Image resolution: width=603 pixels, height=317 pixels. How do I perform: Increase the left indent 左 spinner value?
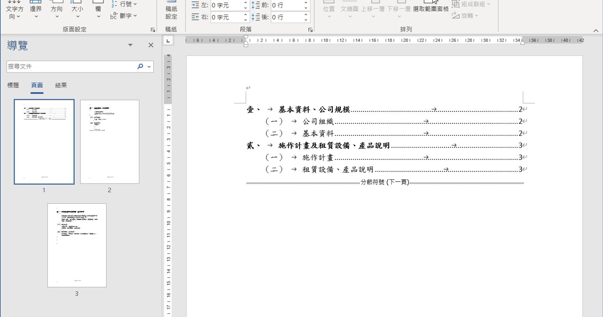pos(245,3)
